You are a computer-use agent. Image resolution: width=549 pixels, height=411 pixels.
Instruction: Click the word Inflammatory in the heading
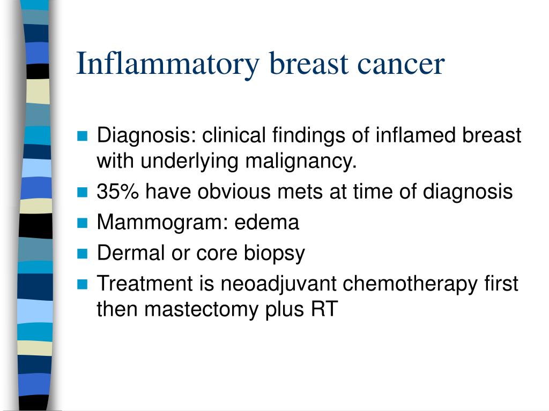(x=168, y=65)
